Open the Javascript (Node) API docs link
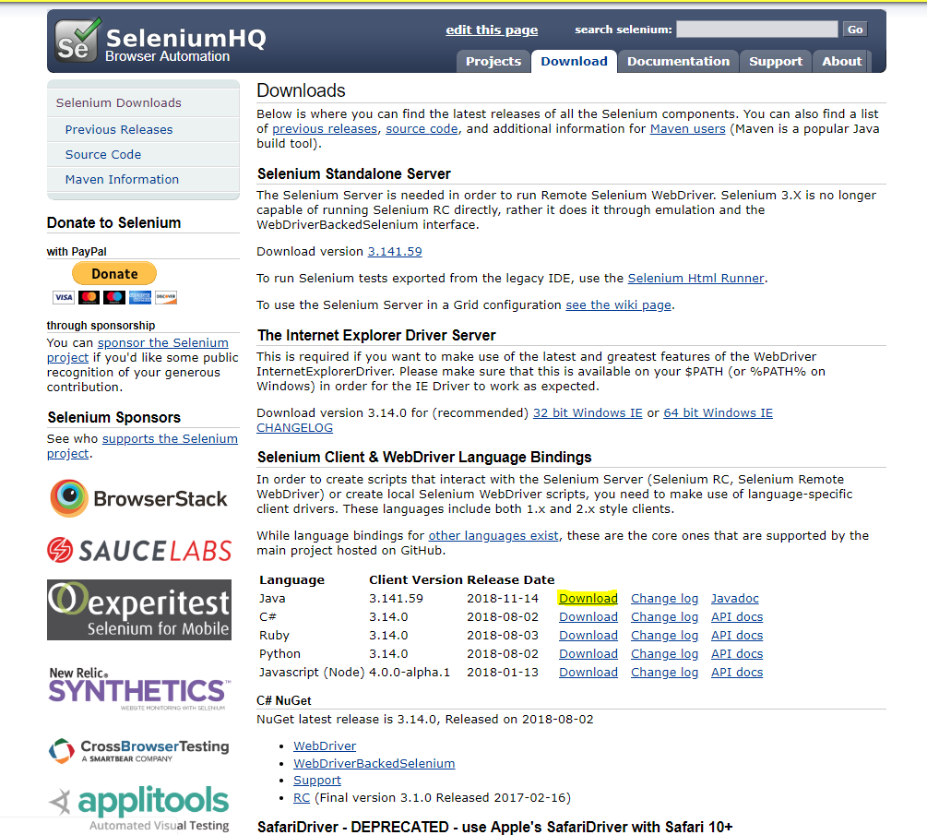Screen dimensions: 927x835 pyautogui.click(x=737, y=673)
